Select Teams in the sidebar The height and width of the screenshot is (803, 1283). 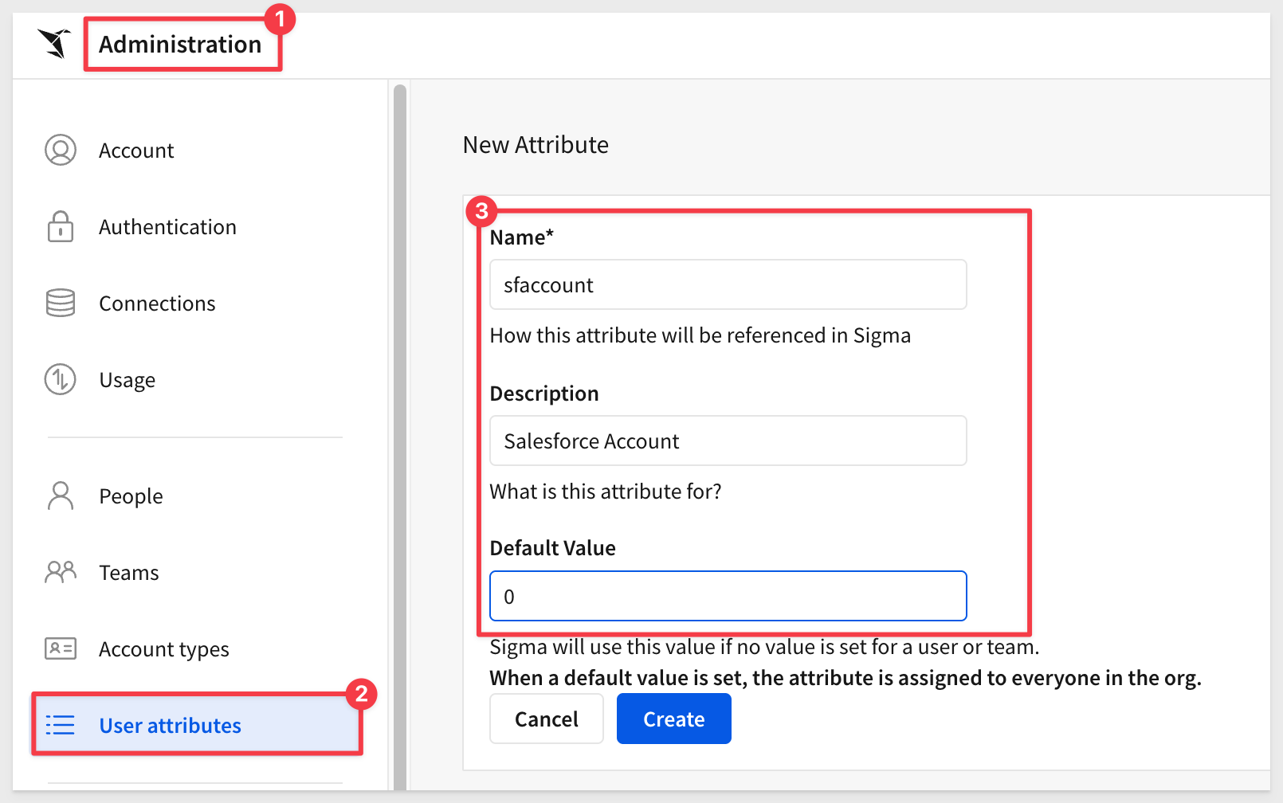point(129,573)
